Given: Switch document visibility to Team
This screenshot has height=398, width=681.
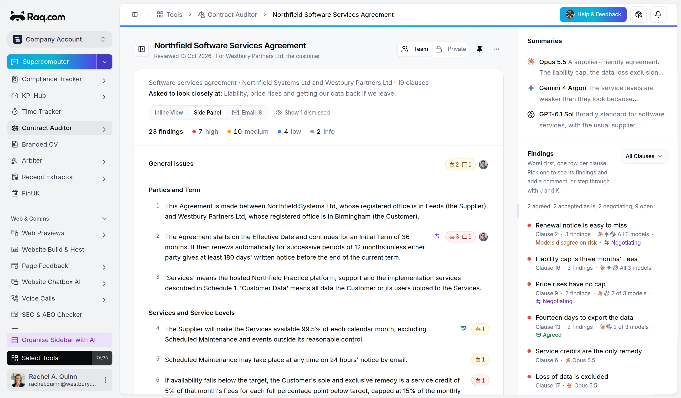Looking at the screenshot, I should coord(415,49).
